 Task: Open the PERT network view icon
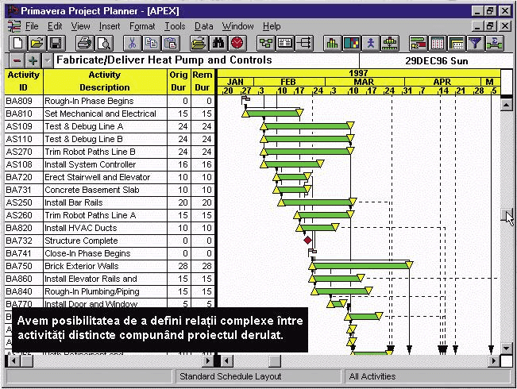point(266,43)
